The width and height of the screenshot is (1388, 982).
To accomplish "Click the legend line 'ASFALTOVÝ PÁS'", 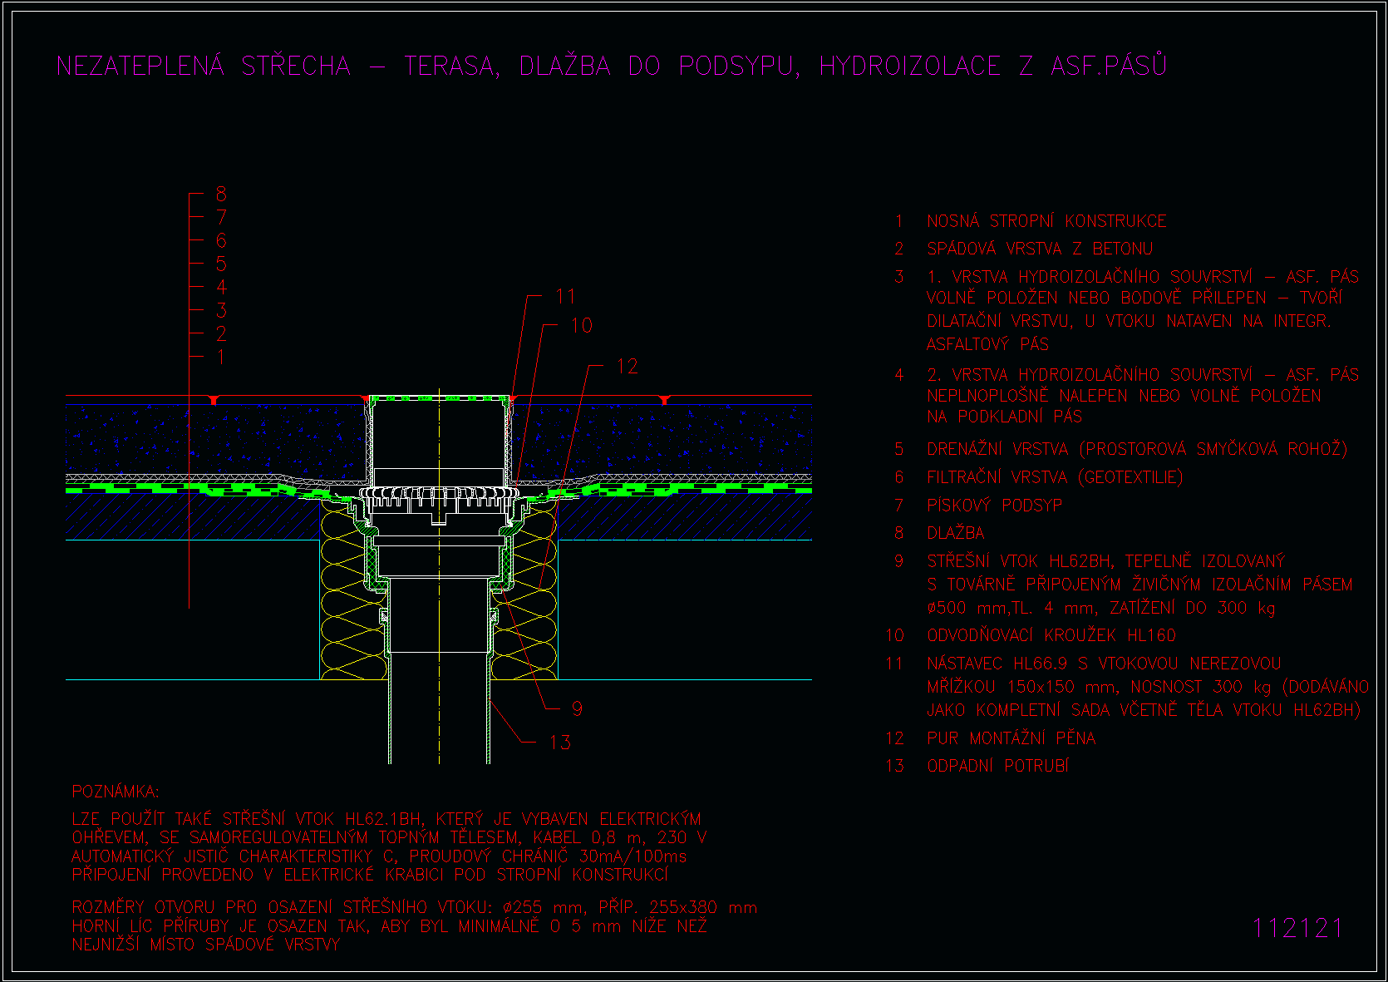I will 987,344.
